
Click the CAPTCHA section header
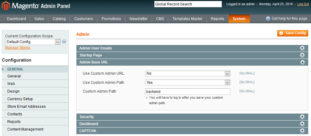tap(192, 131)
